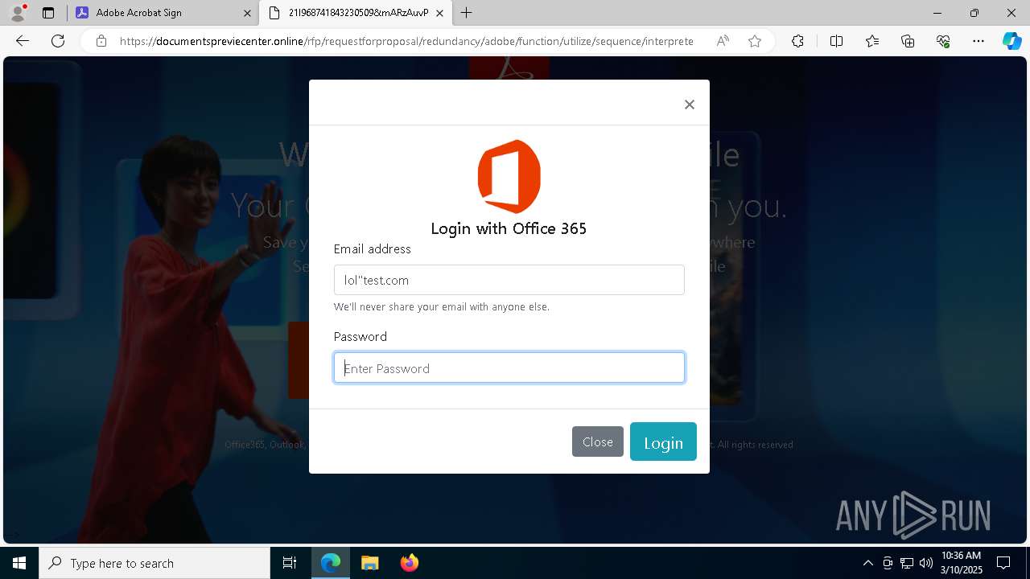Open tab actions menu icon

click(48, 13)
